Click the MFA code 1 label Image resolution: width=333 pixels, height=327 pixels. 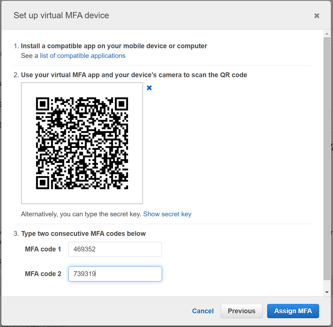[43, 249]
